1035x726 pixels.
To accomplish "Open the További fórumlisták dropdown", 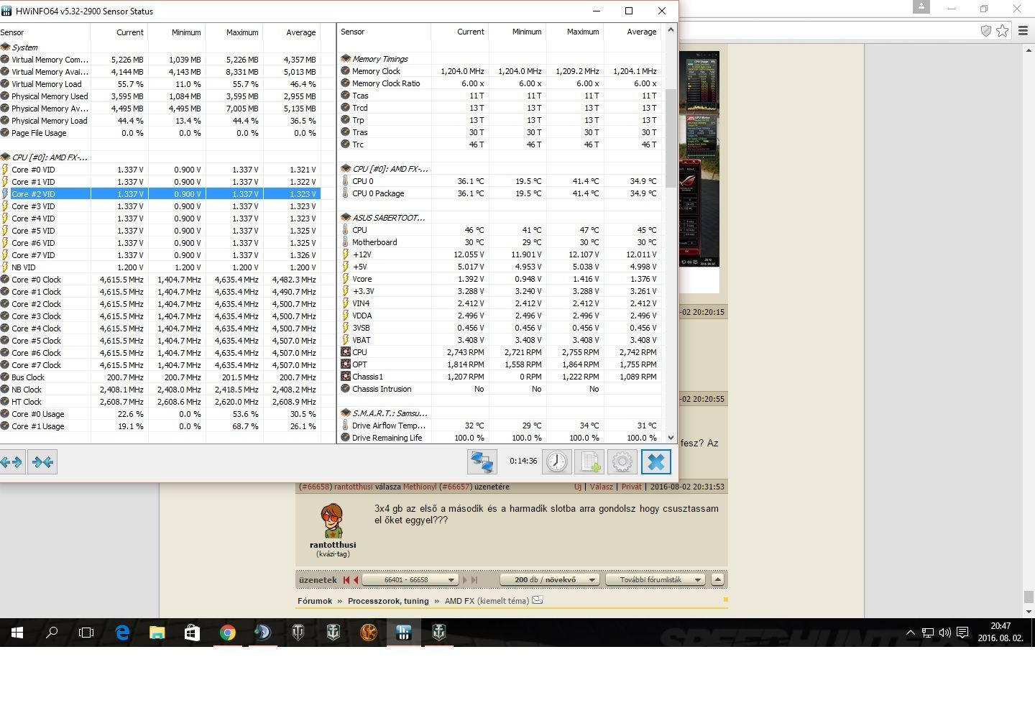I will pos(655,579).
